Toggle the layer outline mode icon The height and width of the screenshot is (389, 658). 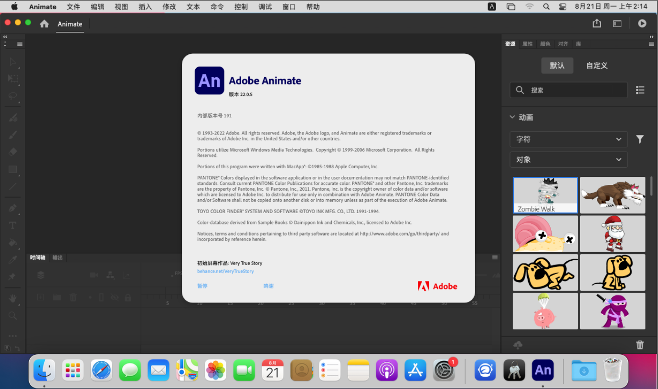pyautogui.click(x=101, y=297)
